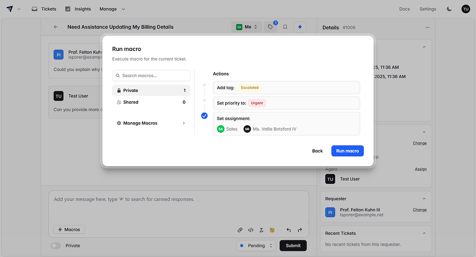Submit the reply

293,245
